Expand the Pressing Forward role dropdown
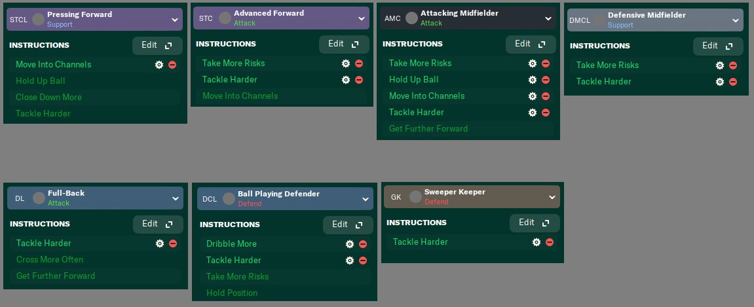Viewport: 754px width, 307px height. point(175,20)
